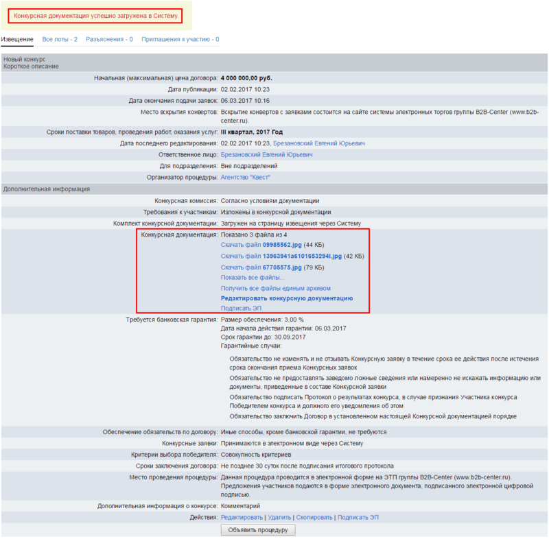Open the Приглашения к участию tab
The image size is (549, 539).
coord(180,40)
